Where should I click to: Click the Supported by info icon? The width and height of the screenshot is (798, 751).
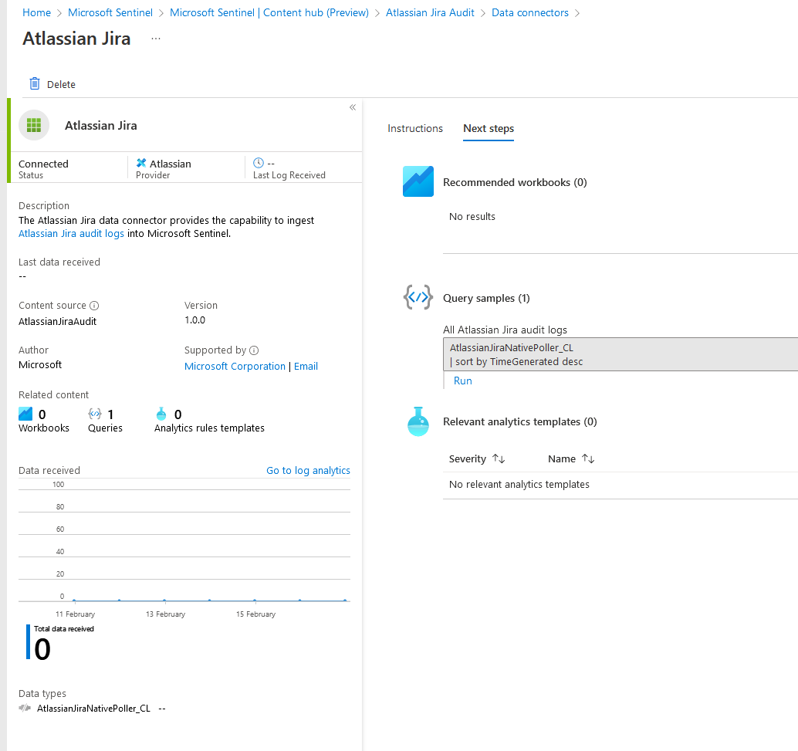coord(254,350)
